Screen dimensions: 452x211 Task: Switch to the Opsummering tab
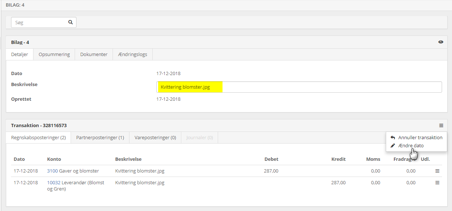(54, 54)
